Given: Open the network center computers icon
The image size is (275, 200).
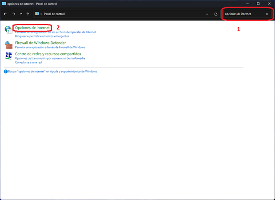Looking at the screenshot, I should [x=8, y=56].
